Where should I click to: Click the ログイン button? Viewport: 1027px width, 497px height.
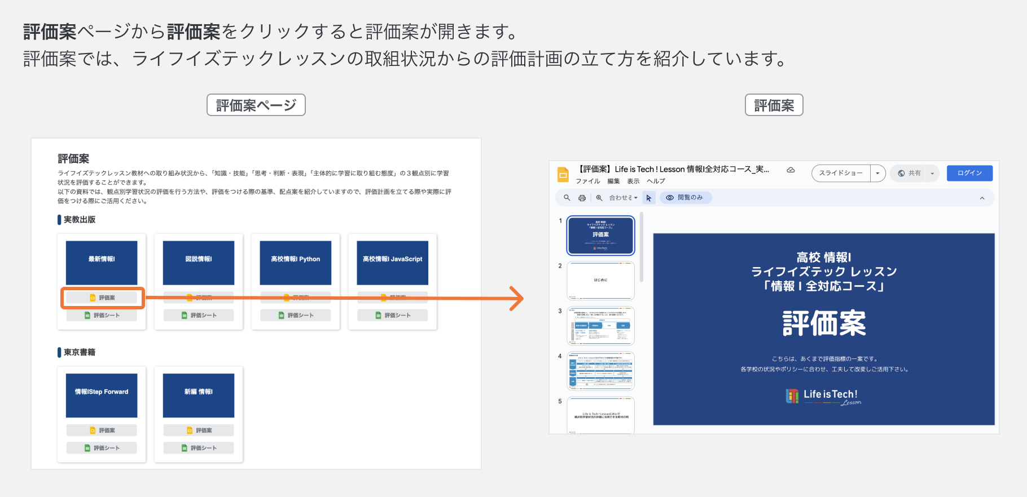969,173
